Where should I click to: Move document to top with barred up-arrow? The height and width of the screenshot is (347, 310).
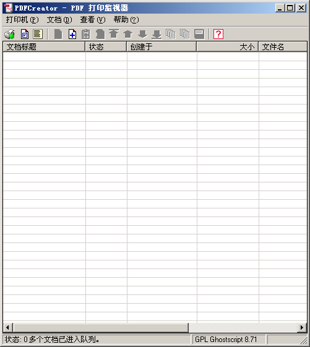114,34
